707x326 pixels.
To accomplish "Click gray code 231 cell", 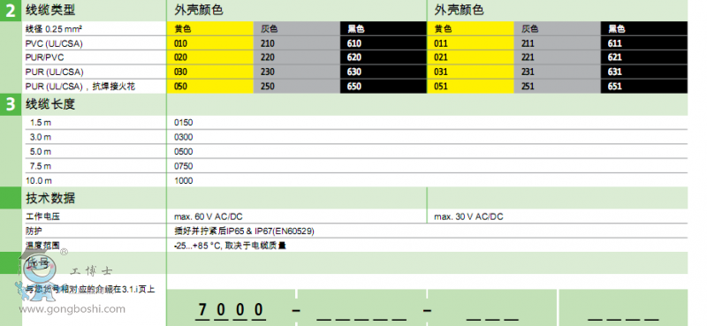I will [x=558, y=72].
